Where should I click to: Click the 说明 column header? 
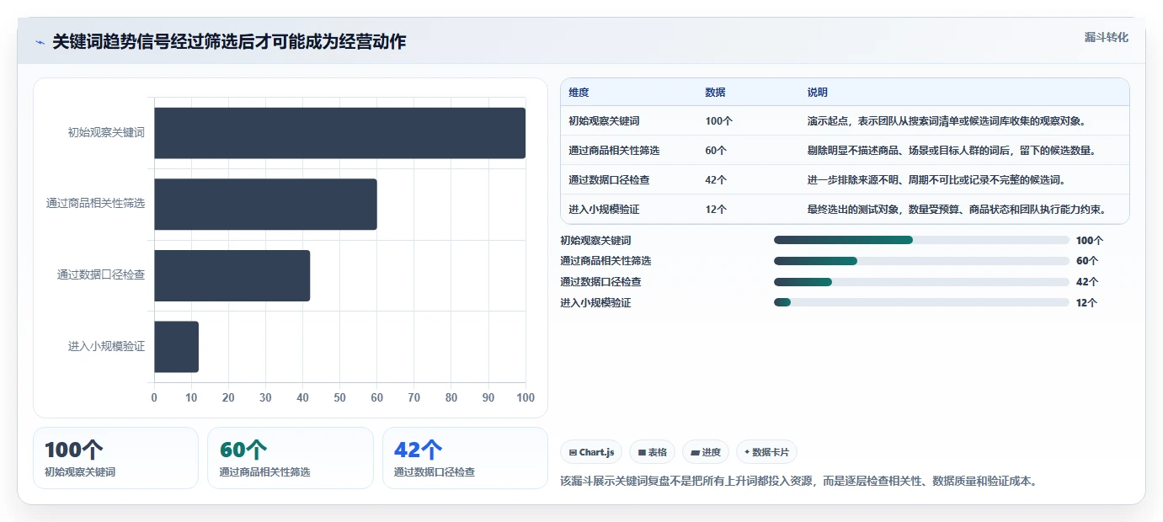pos(818,93)
